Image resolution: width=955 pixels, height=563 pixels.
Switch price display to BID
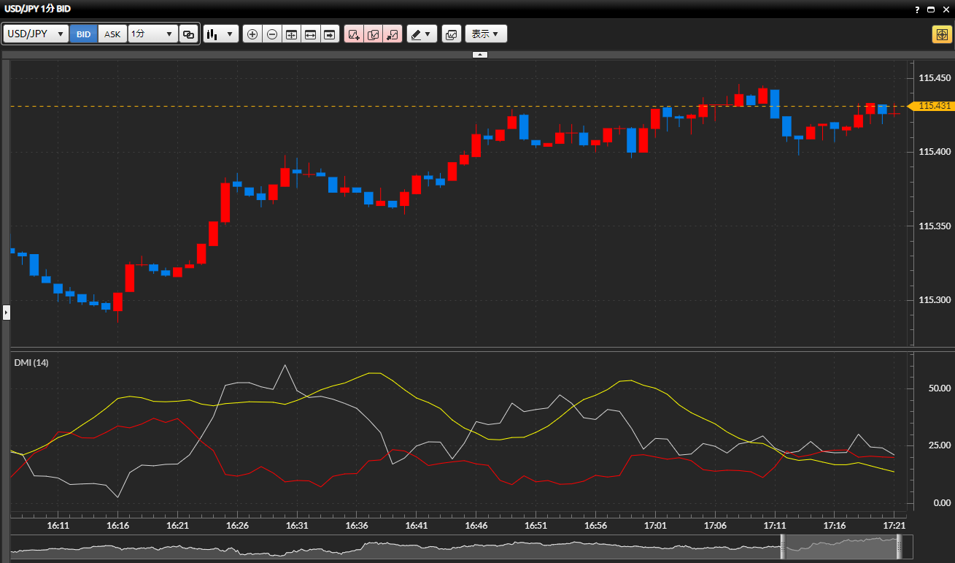(84, 34)
